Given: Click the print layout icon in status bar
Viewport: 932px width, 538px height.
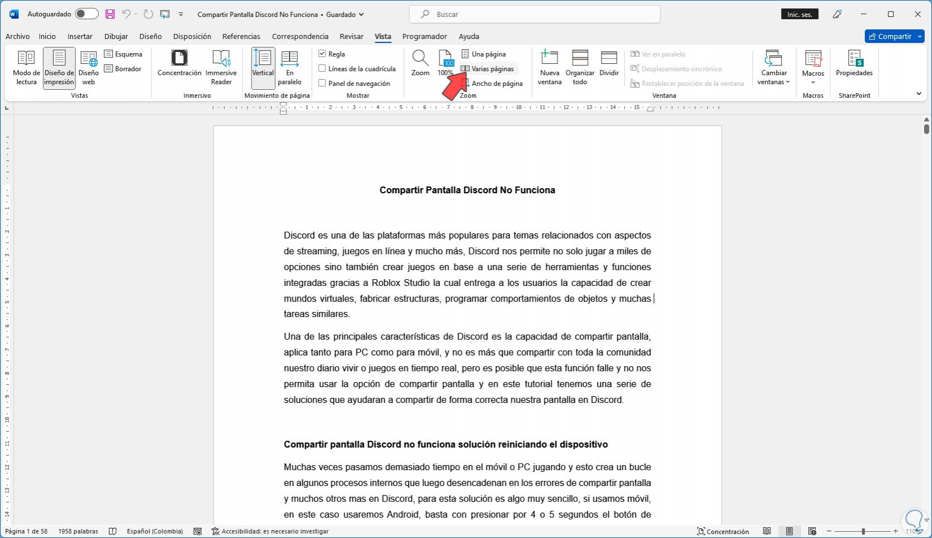Looking at the screenshot, I should click(790, 531).
